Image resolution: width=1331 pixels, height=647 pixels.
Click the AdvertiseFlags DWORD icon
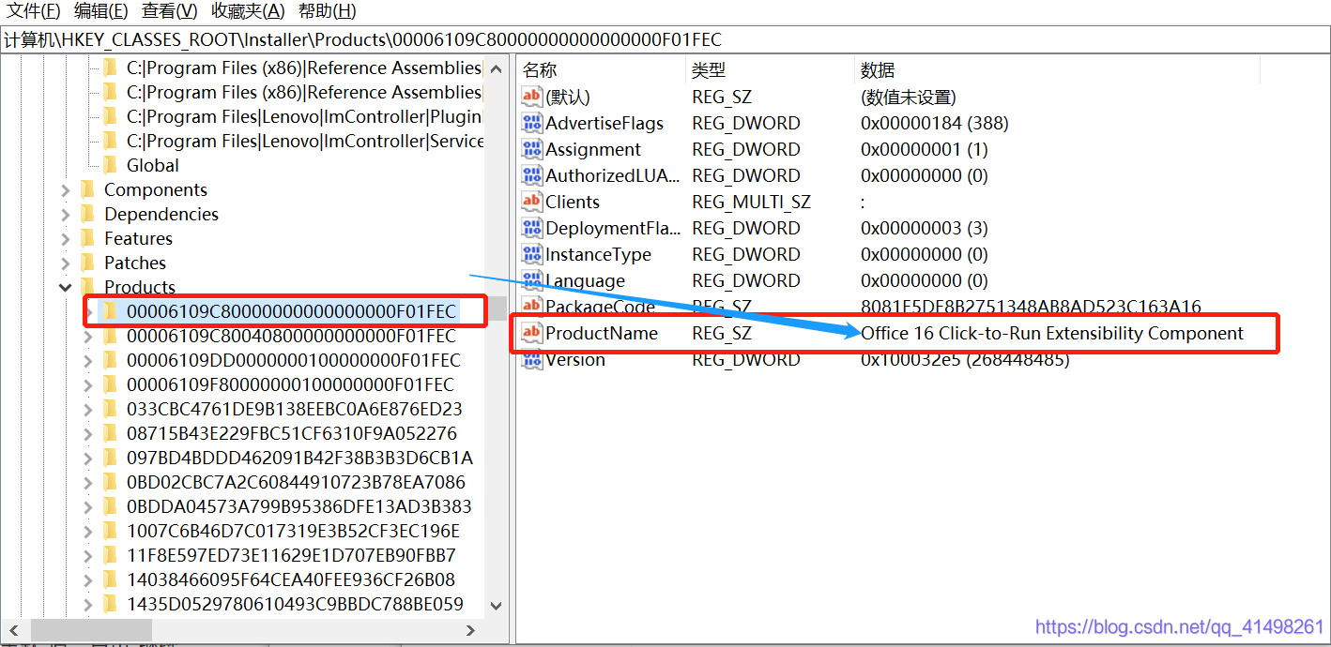pyautogui.click(x=532, y=123)
